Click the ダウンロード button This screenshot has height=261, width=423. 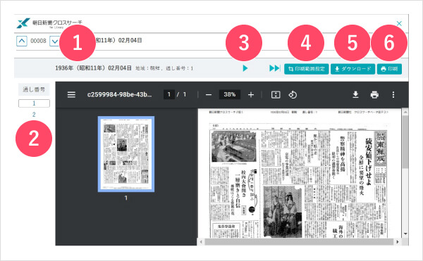352,69
